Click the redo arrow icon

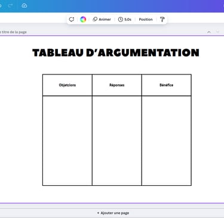click(10, 5)
